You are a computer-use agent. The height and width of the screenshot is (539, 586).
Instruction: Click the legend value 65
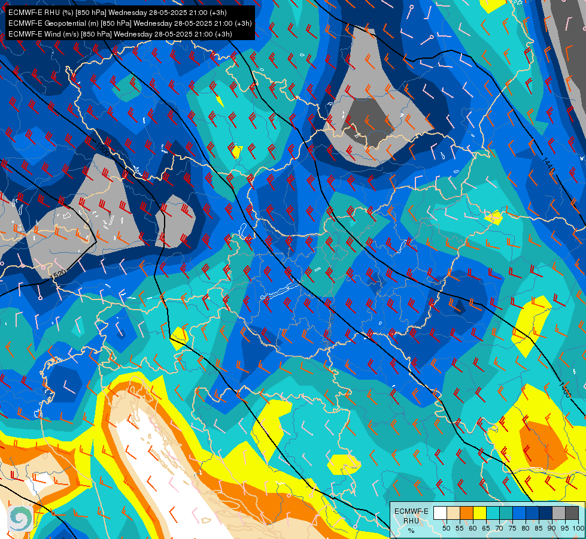pos(486,528)
